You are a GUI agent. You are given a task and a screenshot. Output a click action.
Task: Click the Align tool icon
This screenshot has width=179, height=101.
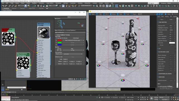click(x=97, y=6)
